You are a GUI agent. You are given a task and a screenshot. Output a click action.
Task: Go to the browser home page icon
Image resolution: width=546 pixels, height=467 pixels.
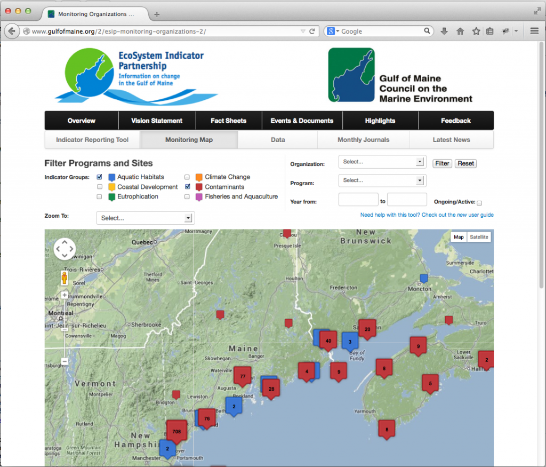pyautogui.click(x=460, y=31)
